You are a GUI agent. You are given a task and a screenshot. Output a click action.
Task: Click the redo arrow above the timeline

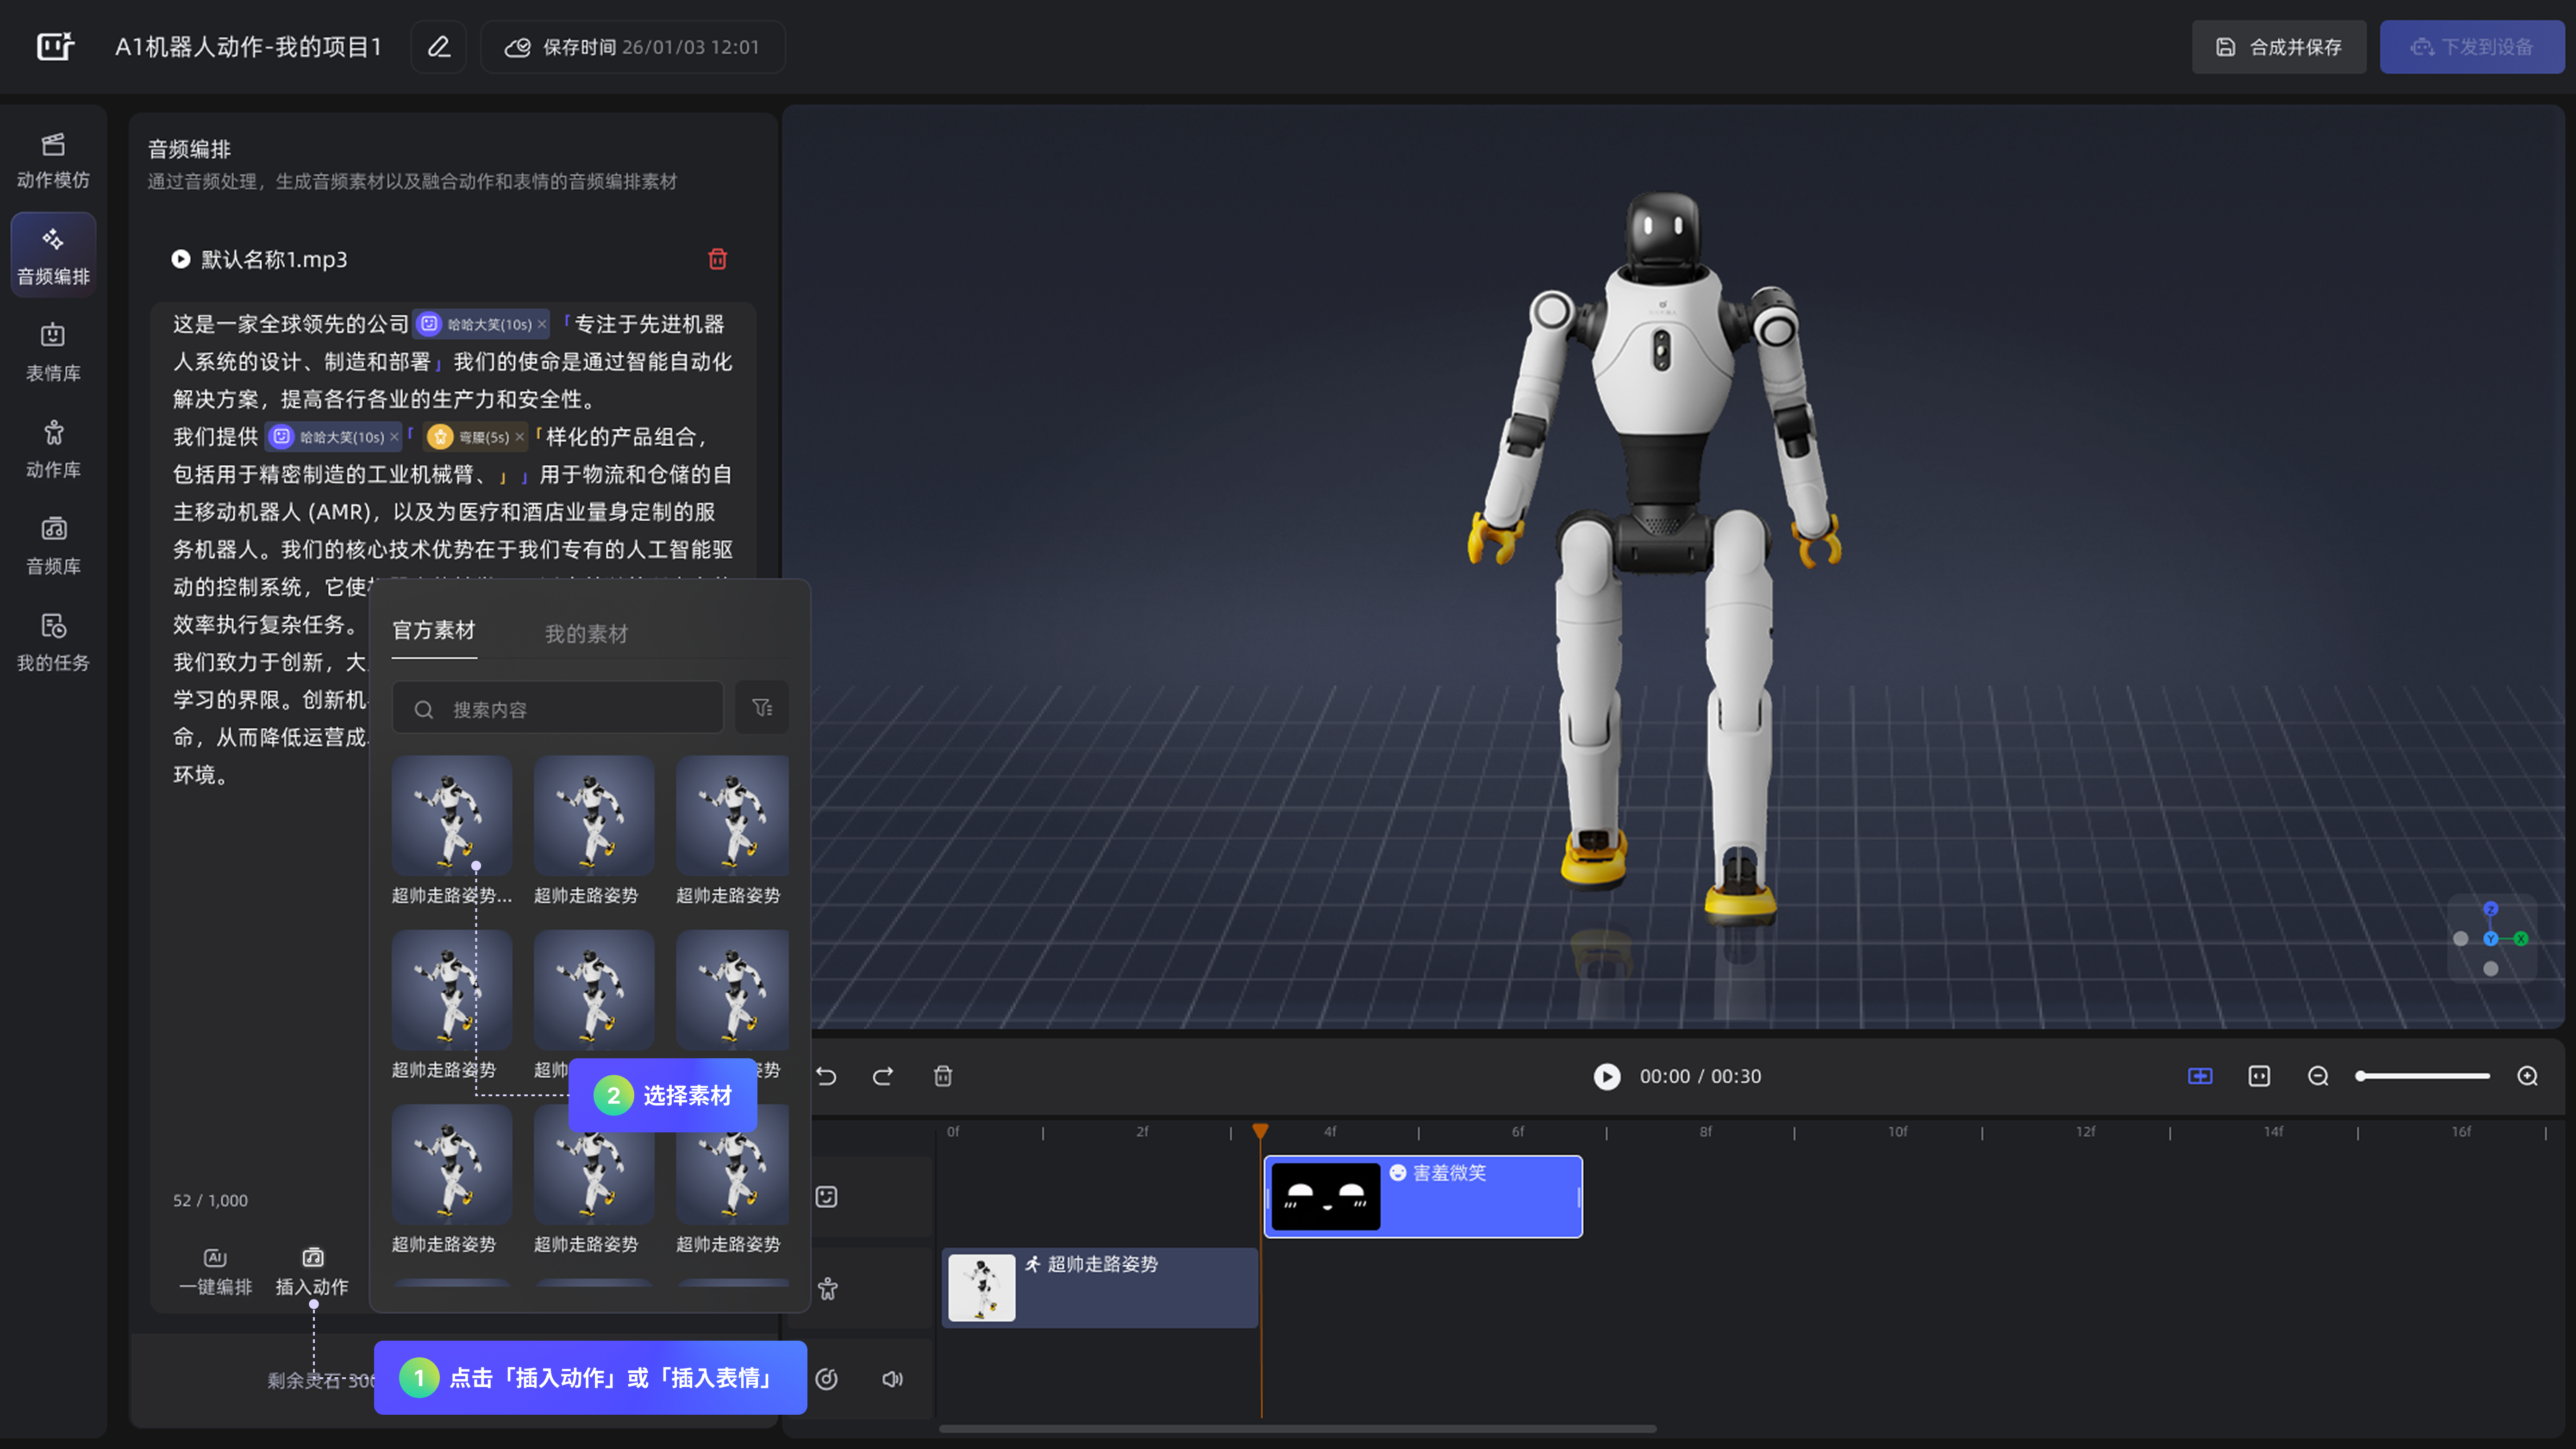tap(883, 1076)
